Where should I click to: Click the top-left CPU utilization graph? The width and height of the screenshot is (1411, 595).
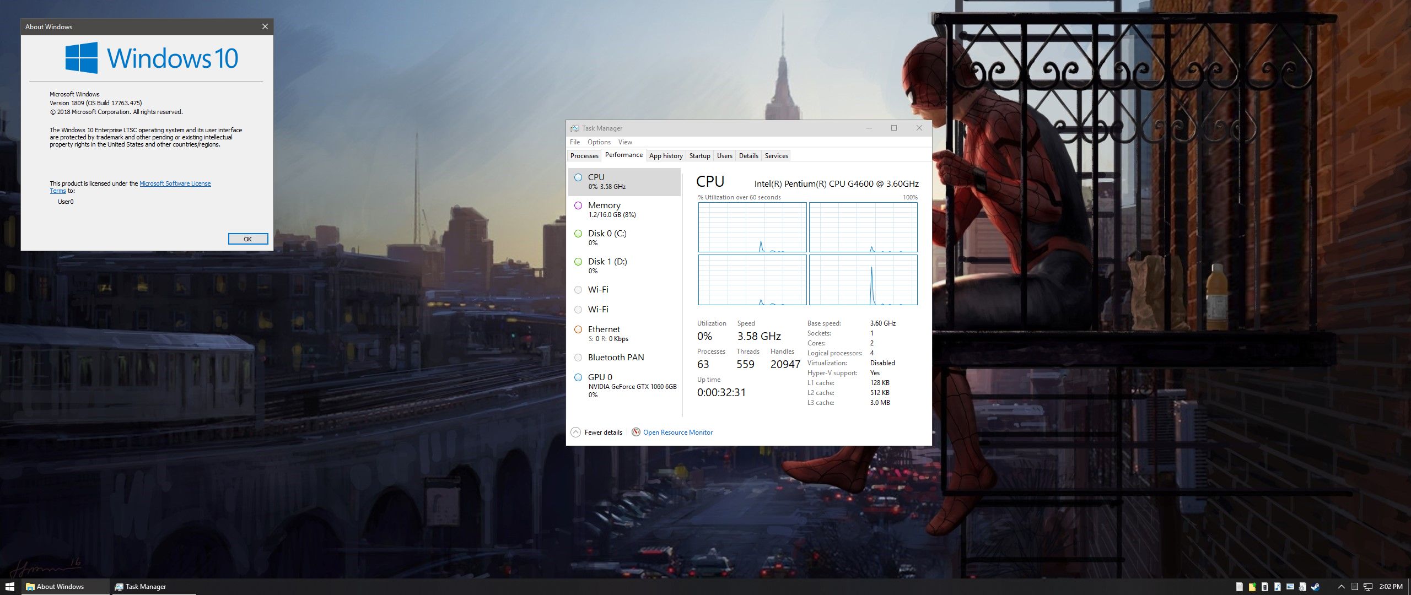pos(752,227)
